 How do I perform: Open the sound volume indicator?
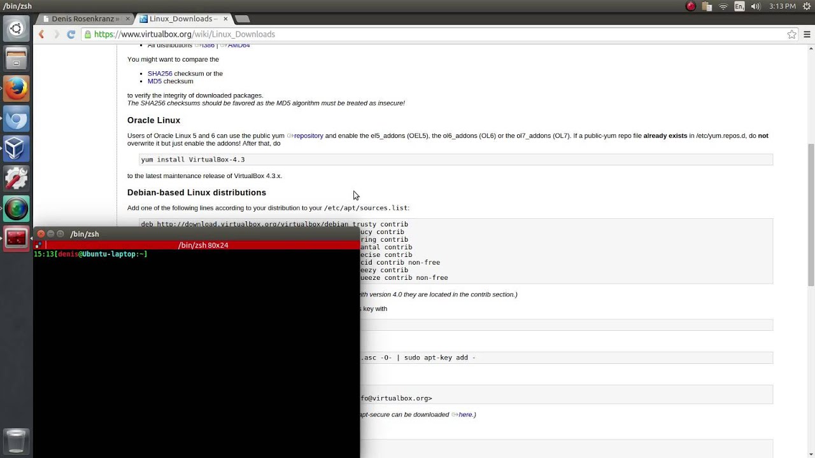[756, 6]
